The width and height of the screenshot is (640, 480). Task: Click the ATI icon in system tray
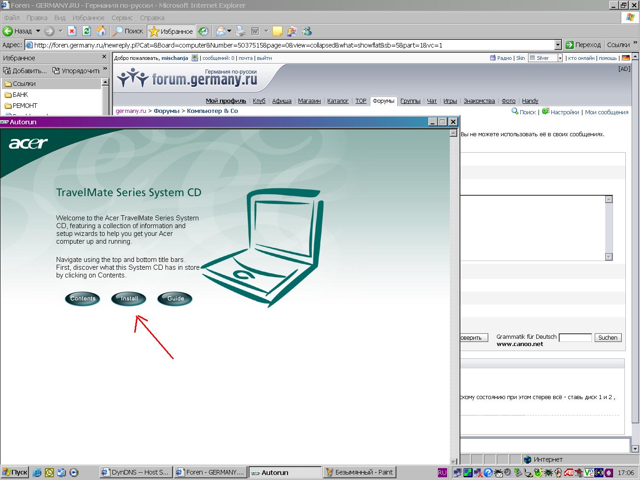pos(569,473)
